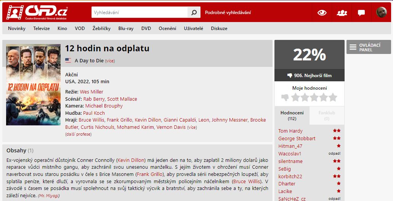
Task: Open Kevin Dillon link in synopsis
Action: [131, 160]
